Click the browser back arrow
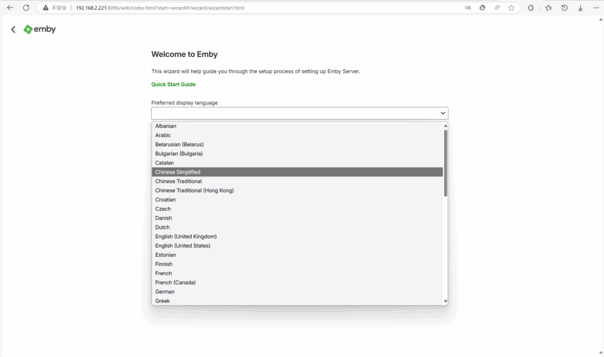 [10, 8]
